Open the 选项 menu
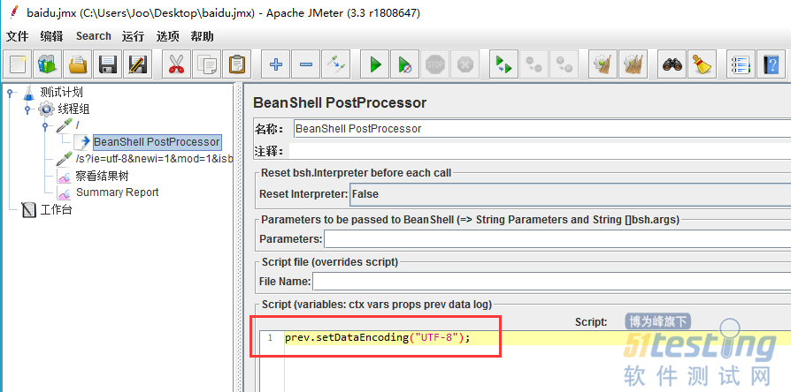Viewport: 791px width, 392px height. coord(167,36)
